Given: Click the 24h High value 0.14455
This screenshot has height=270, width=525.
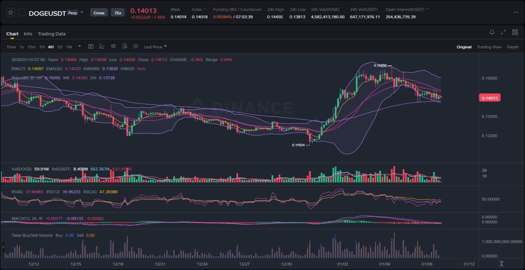Looking at the screenshot, I should pyautogui.click(x=275, y=17).
